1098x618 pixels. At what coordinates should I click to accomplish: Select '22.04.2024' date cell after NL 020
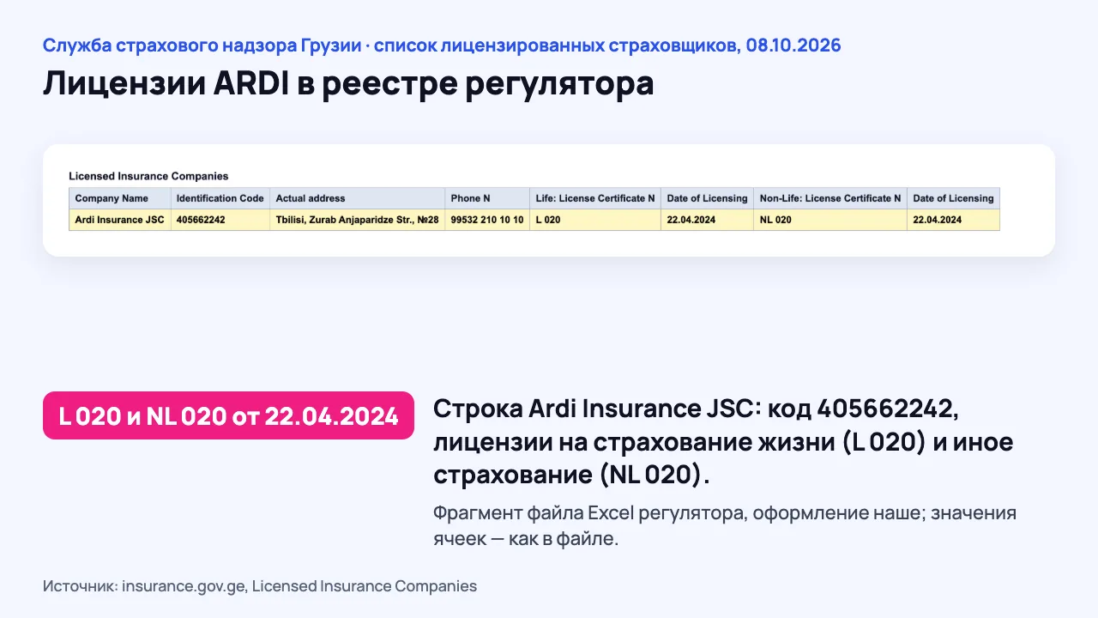(954, 220)
